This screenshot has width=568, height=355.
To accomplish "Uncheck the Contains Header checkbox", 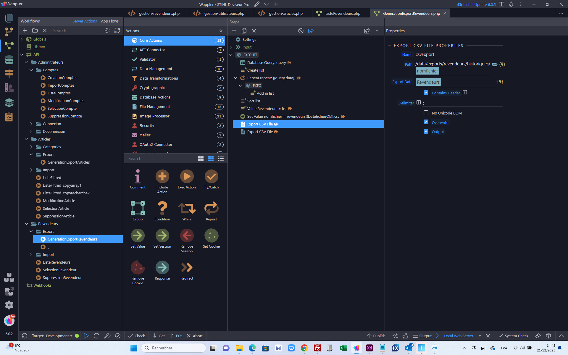I will (426, 93).
